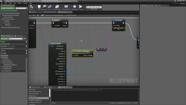Click the Return Value pin on Get Collision Profile Name
The image size is (186, 105).
coord(91,56)
